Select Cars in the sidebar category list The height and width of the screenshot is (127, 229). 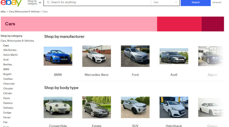click(x=6, y=46)
